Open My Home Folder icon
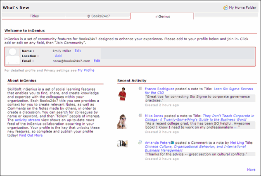261x176 pixels. (x=225, y=7)
